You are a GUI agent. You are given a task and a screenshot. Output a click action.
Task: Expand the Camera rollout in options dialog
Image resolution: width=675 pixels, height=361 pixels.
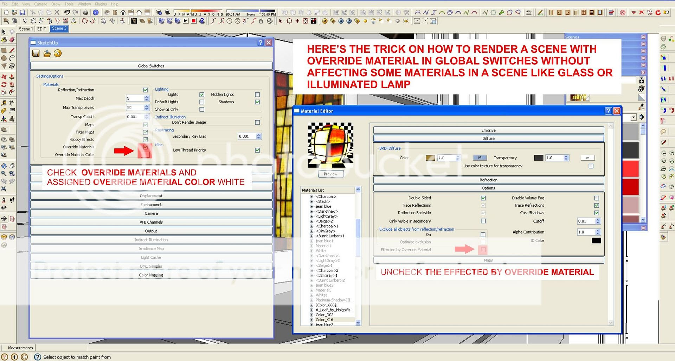coord(151,213)
